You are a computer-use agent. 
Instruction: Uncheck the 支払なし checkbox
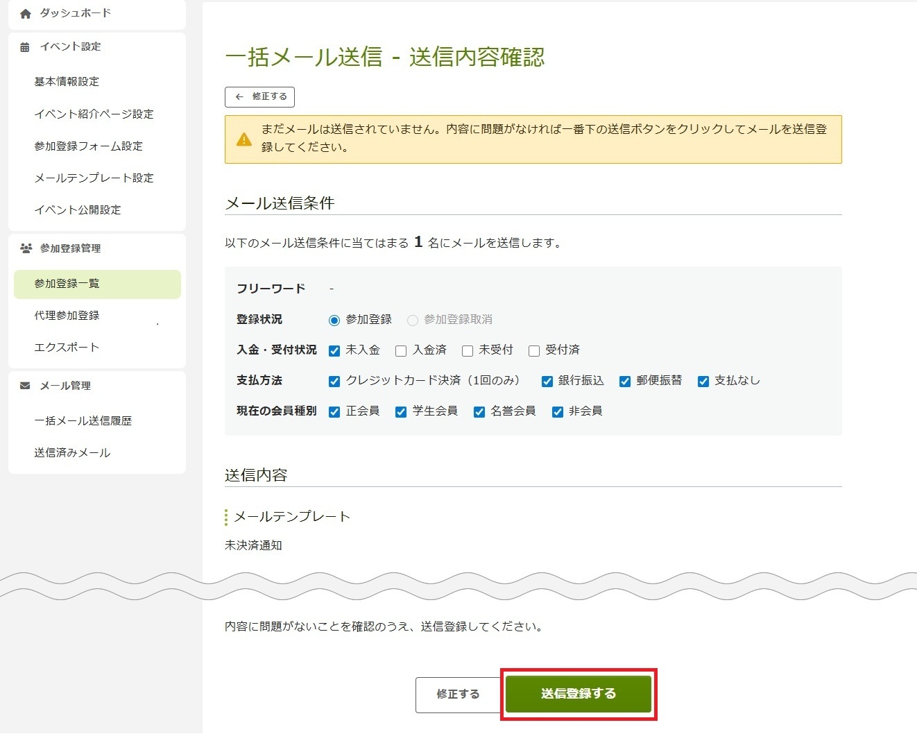703,382
